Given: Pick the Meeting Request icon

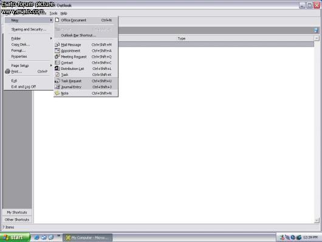Looking at the screenshot, I should point(57,57).
